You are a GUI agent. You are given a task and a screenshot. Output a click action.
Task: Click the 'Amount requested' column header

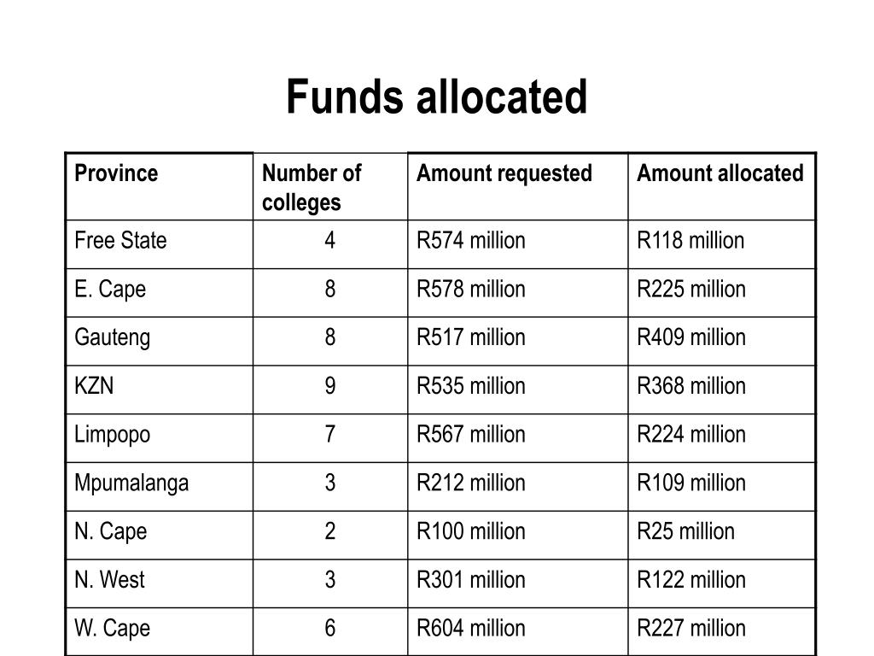[x=518, y=187]
